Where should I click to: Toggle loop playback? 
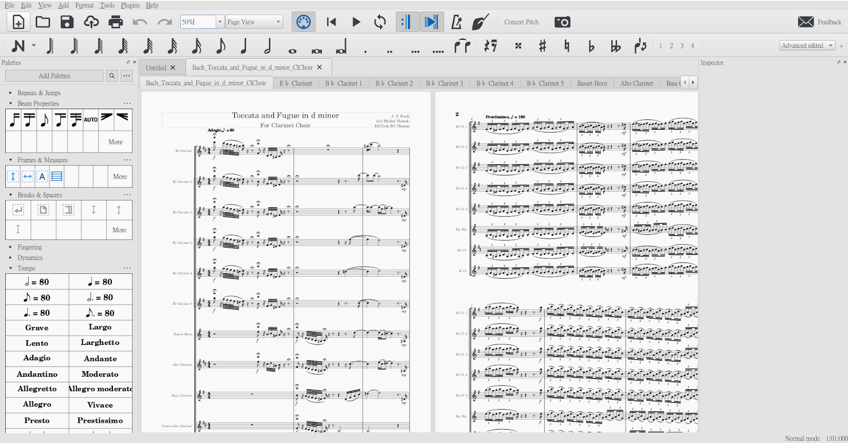(x=380, y=22)
